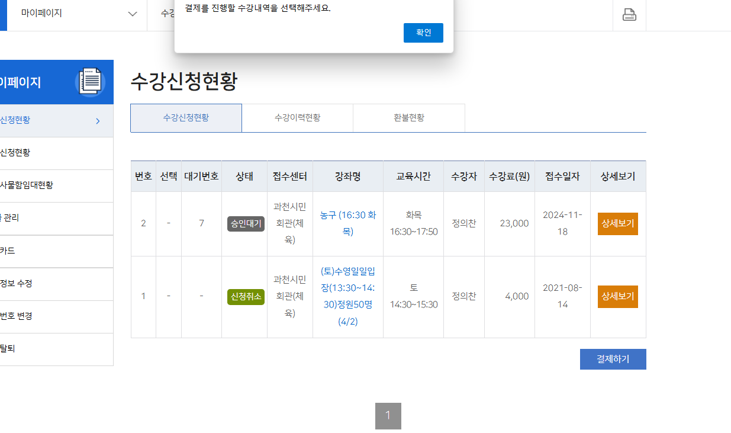Go to page 1 in pagination

pos(388,416)
